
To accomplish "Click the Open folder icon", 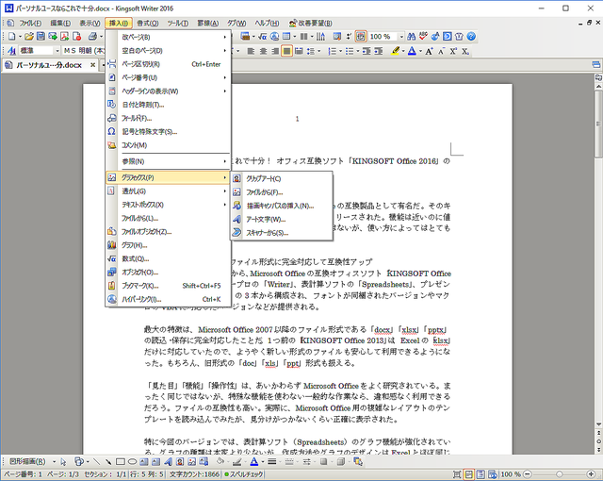I will (29, 37).
